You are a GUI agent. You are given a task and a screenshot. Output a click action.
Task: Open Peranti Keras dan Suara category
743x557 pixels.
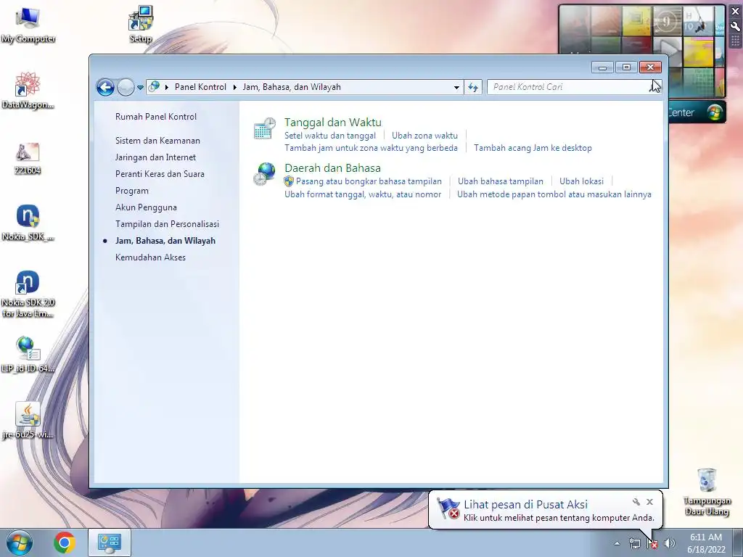point(160,174)
